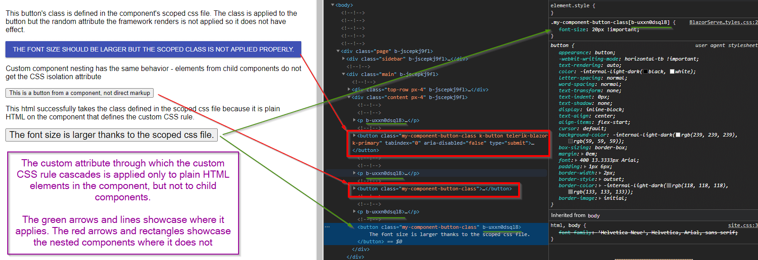Expand the div class="sidebar" node
This screenshot has width=758, height=260.
[344, 59]
